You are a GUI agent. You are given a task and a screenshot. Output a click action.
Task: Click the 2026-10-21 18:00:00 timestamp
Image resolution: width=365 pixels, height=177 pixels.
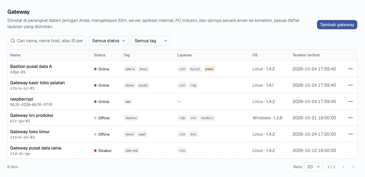click(x=314, y=118)
